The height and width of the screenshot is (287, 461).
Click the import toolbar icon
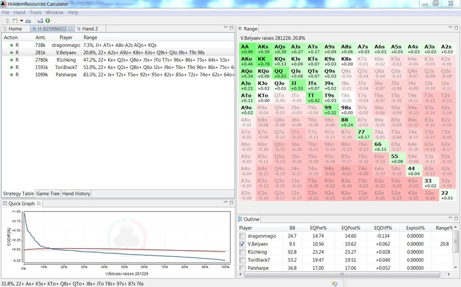pos(28,20)
